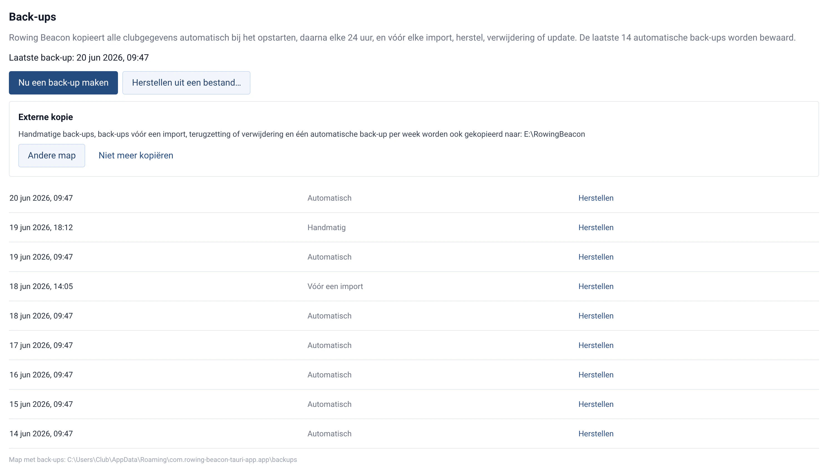Choose 'Andere map' for external copy
This screenshot has width=828, height=473.
tap(52, 156)
